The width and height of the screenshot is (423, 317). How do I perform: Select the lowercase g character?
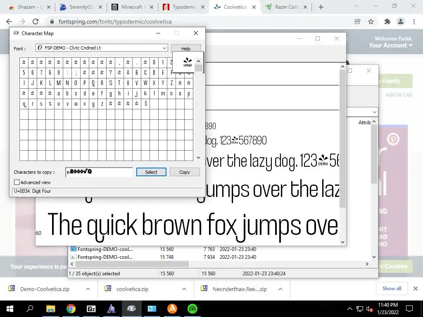tap(110, 94)
